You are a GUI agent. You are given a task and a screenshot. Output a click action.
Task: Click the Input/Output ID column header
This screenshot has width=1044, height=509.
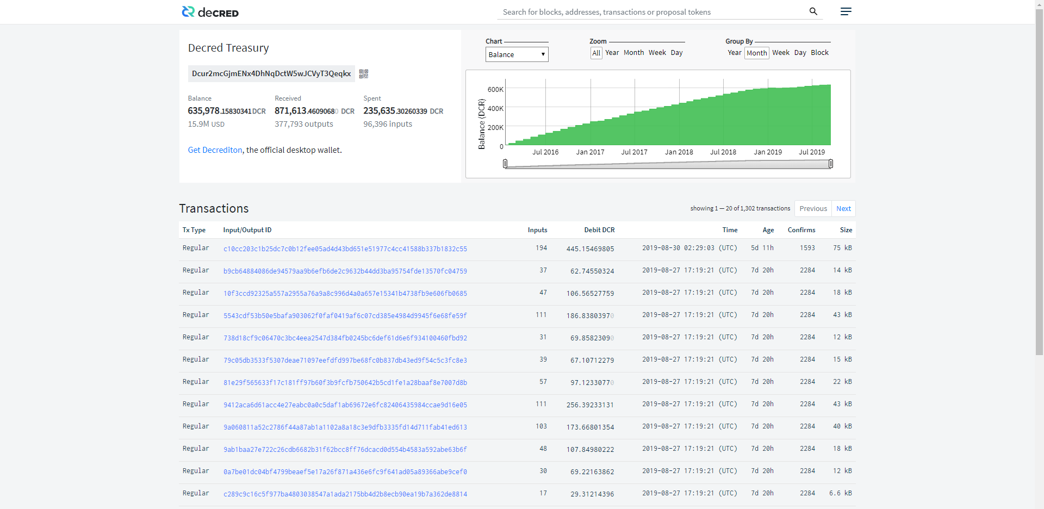click(247, 230)
